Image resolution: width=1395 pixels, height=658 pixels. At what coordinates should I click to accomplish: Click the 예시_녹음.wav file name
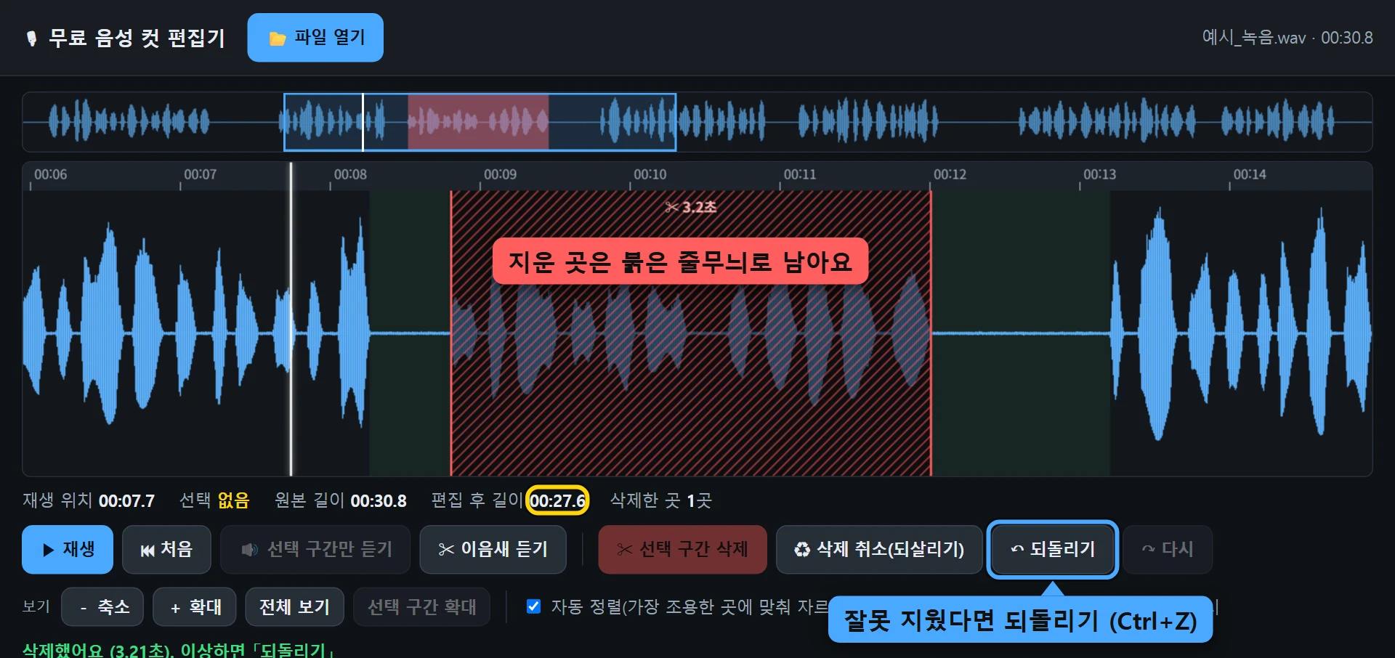pos(1254,38)
